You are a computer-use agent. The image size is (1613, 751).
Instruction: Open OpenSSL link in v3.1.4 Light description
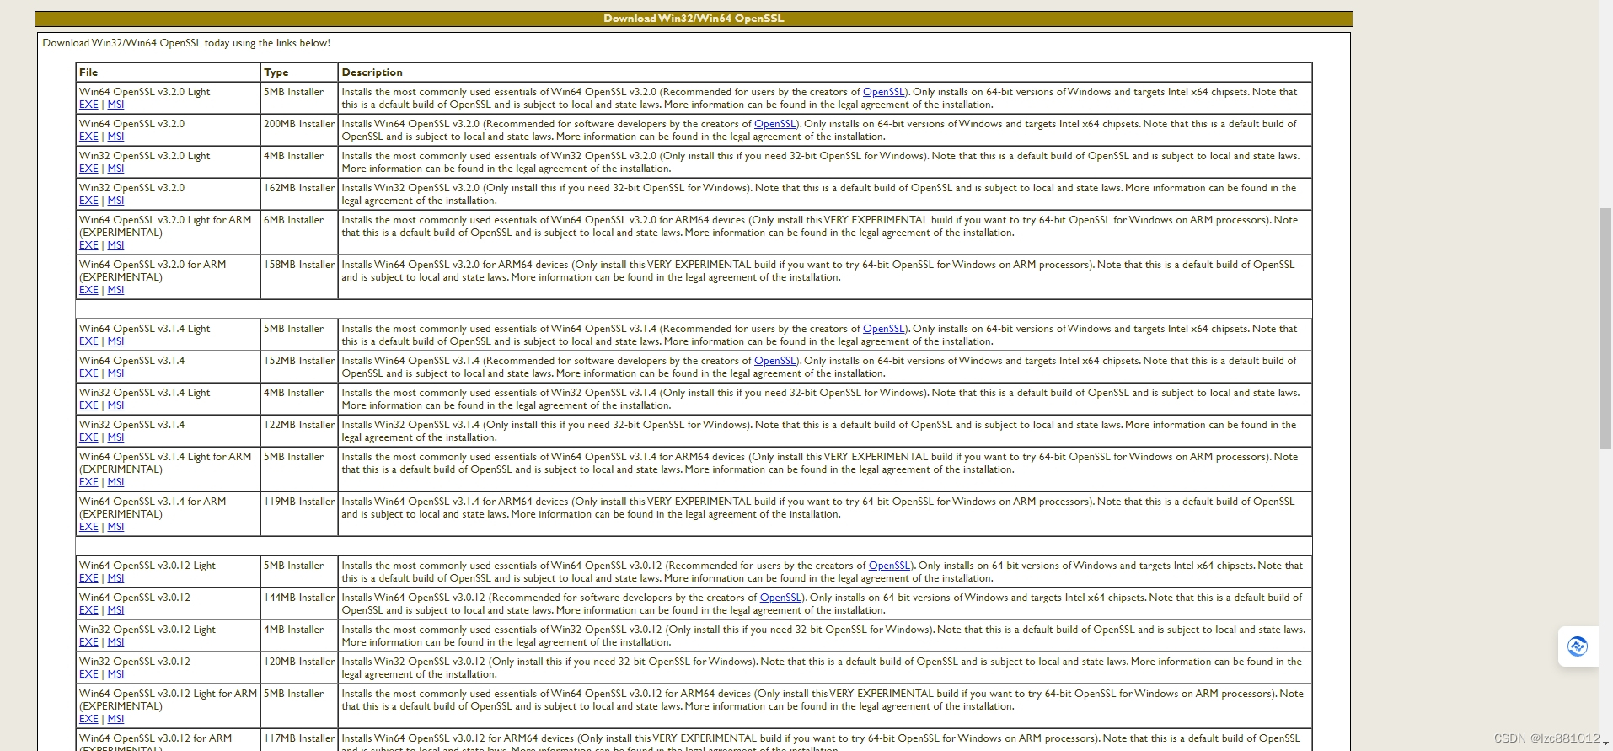click(883, 329)
